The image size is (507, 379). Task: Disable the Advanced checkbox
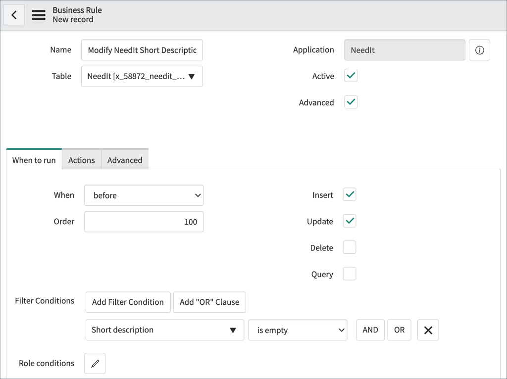point(351,102)
